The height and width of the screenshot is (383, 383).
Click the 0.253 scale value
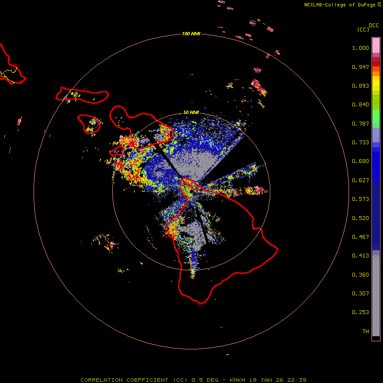tap(360, 312)
